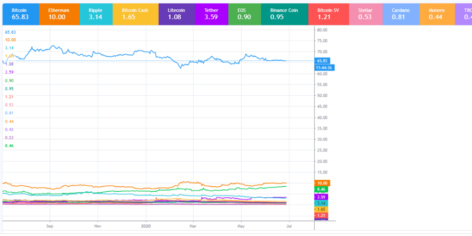Click green 0.90 legend value
The image size is (472, 236).
pos(9,81)
